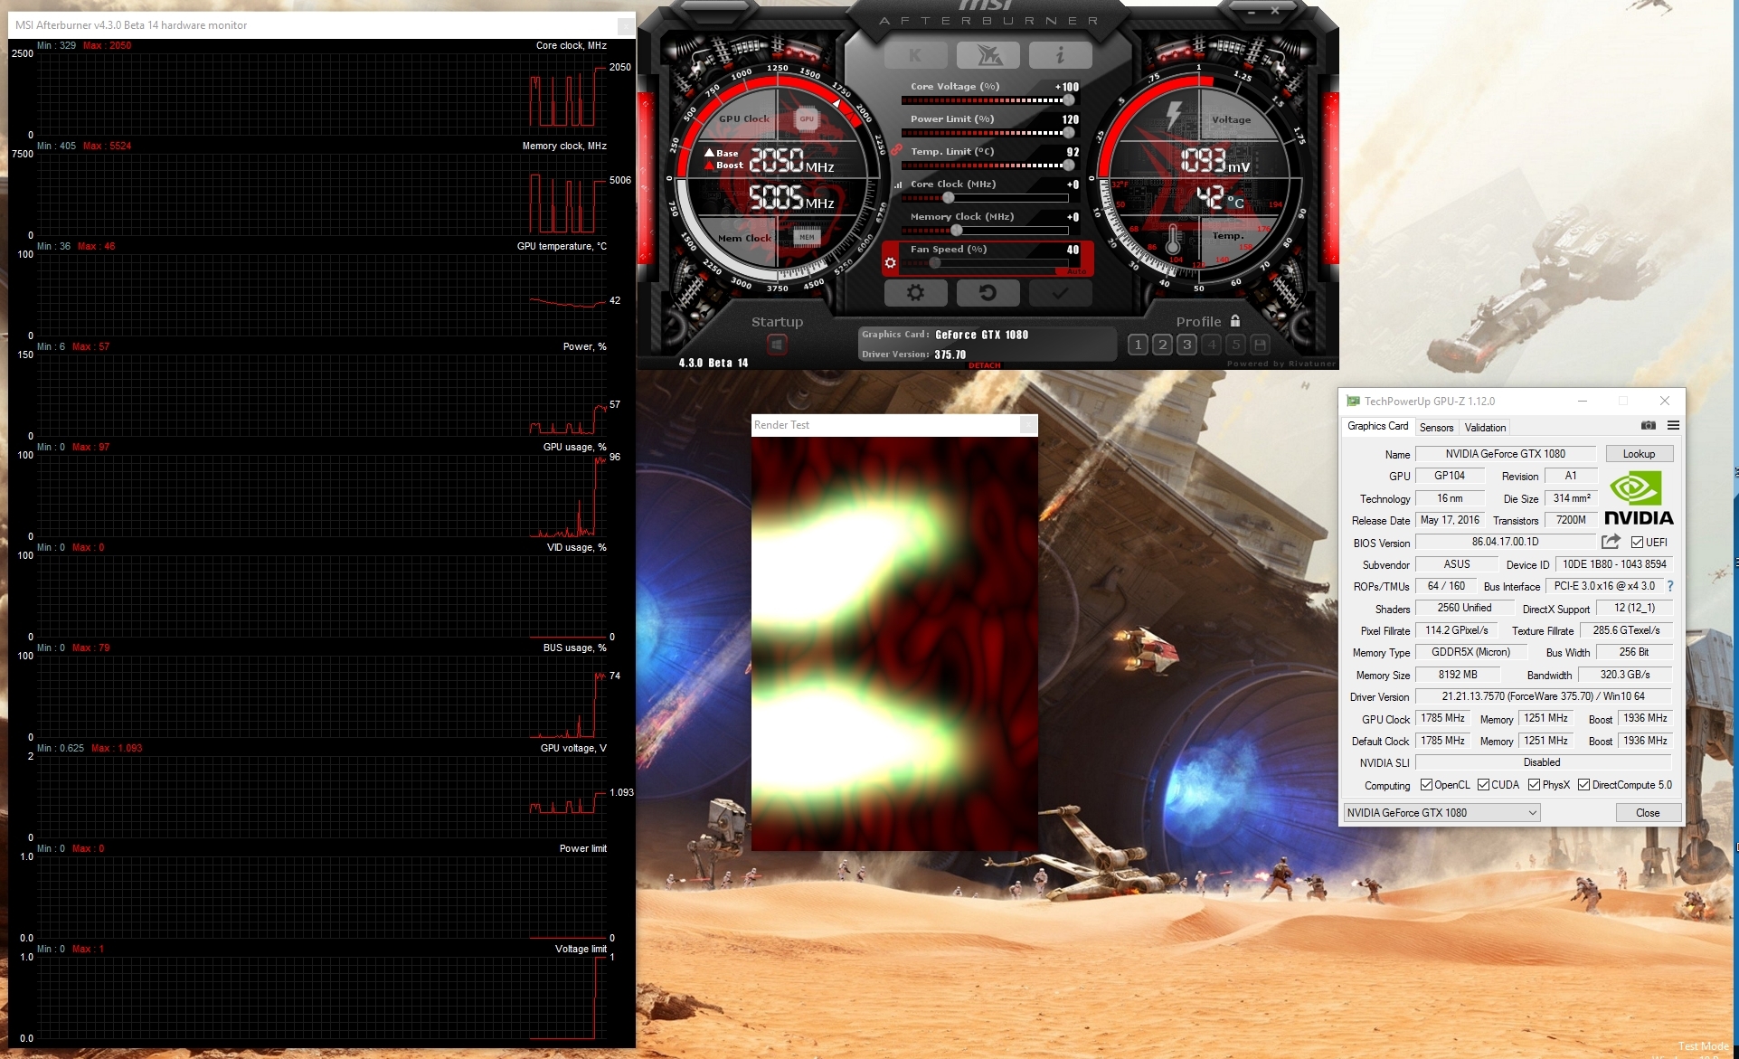Click the Lookup button in GPU-Z
1739x1059 pixels.
coord(1639,454)
